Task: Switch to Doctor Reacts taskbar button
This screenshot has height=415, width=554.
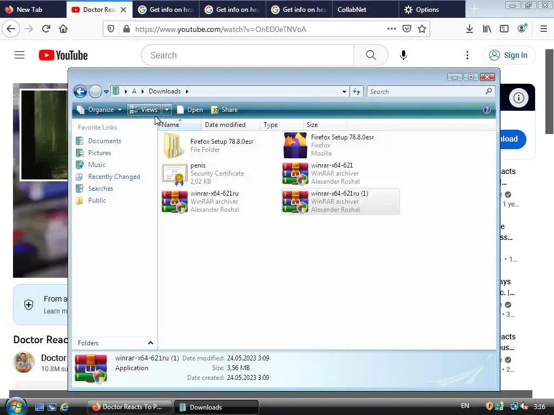Action: pyautogui.click(x=129, y=407)
